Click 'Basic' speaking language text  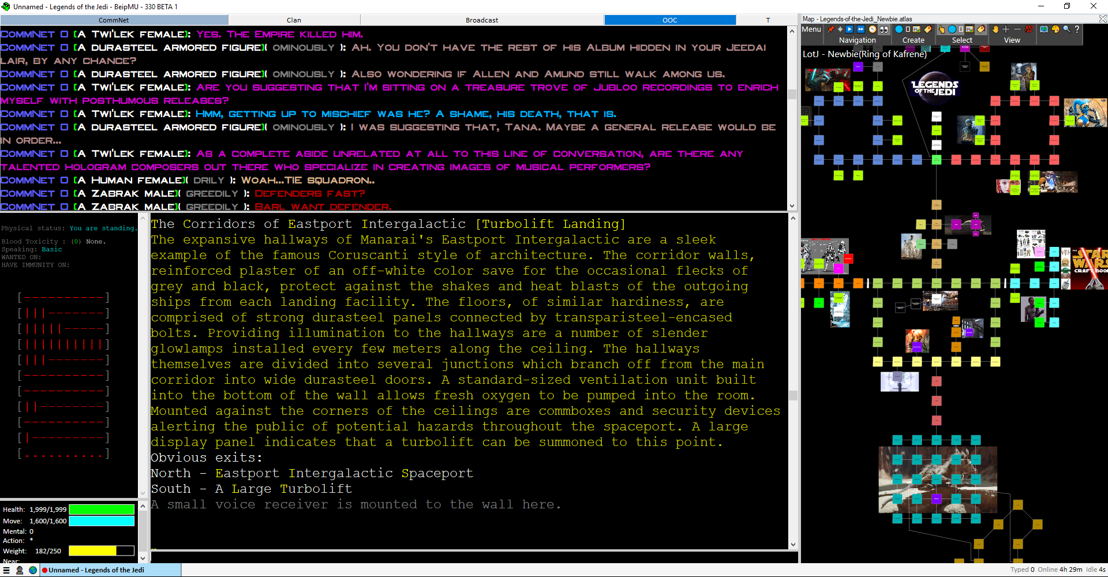point(52,249)
